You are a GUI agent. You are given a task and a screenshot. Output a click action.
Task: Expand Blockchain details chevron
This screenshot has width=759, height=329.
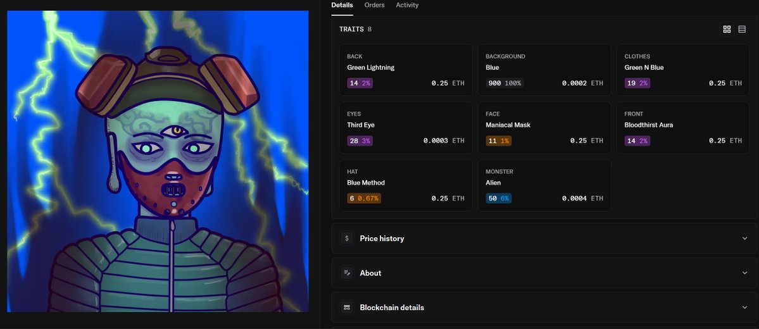744,307
